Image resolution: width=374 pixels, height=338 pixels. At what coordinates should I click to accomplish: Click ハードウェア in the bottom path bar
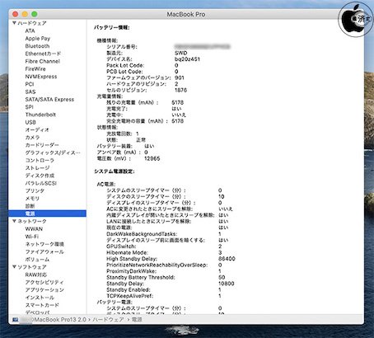pyautogui.click(x=108, y=320)
